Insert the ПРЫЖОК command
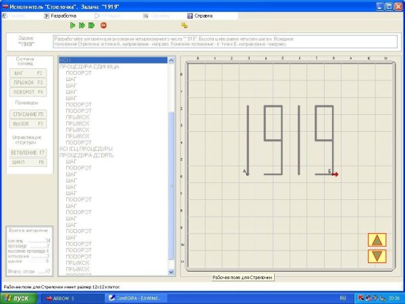This screenshot has height=304, width=405. (28, 82)
